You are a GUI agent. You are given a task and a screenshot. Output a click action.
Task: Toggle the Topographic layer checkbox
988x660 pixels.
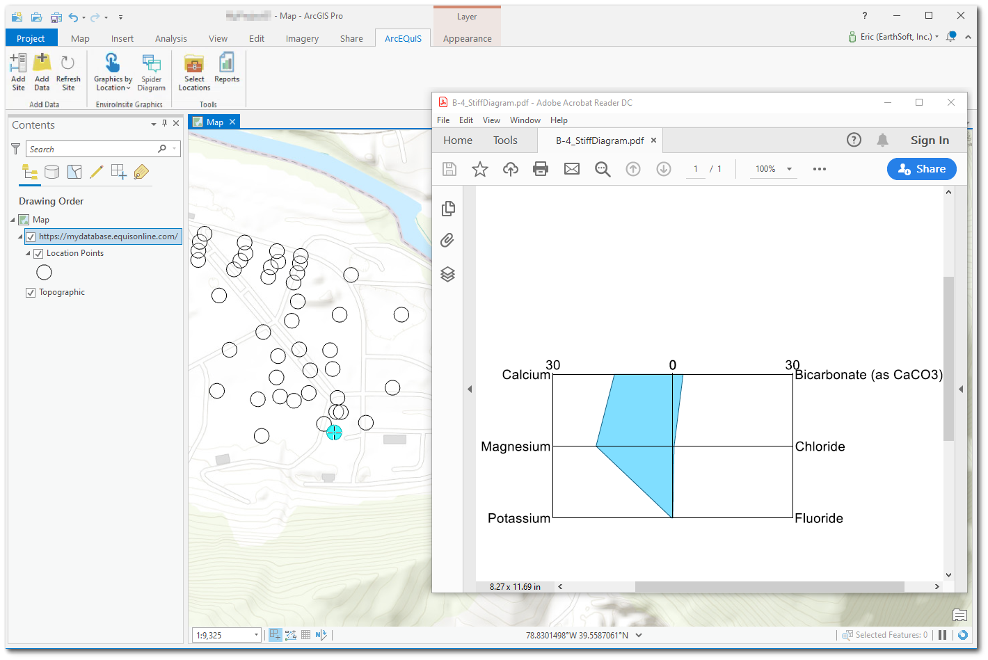[31, 292]
